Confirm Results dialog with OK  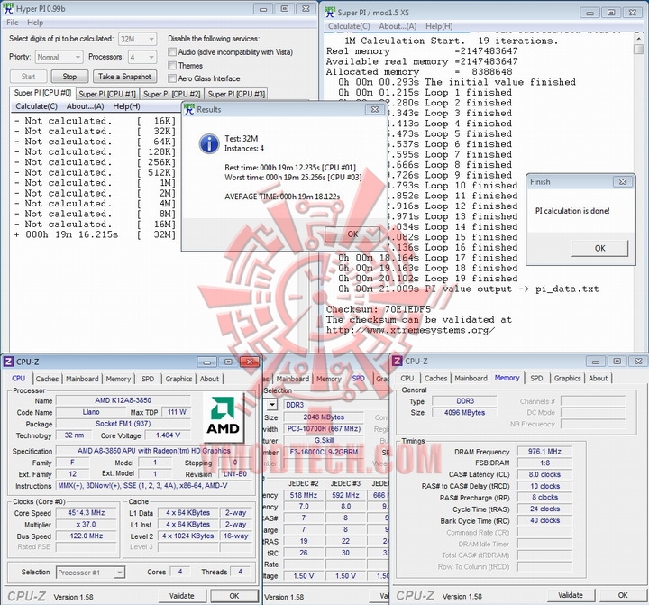(x=352, y=234)
